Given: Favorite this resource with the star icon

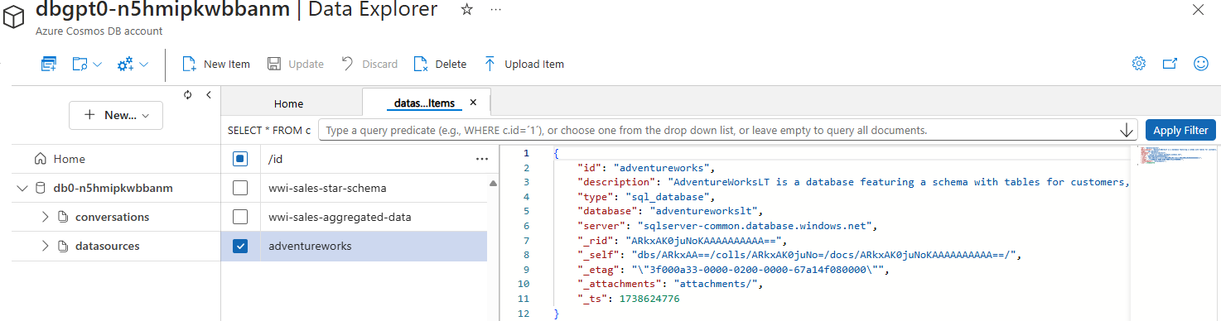Looking at the screenshot, I should pos(467,10).
